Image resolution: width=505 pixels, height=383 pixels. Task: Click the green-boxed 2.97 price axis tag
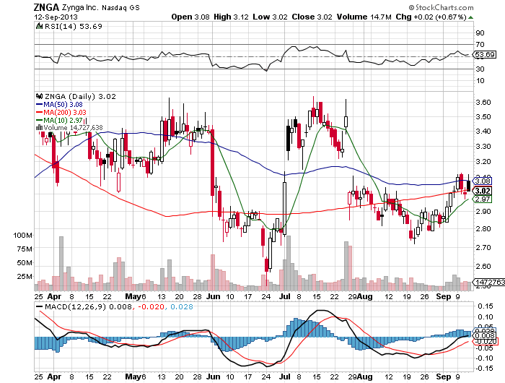point(483,199)
